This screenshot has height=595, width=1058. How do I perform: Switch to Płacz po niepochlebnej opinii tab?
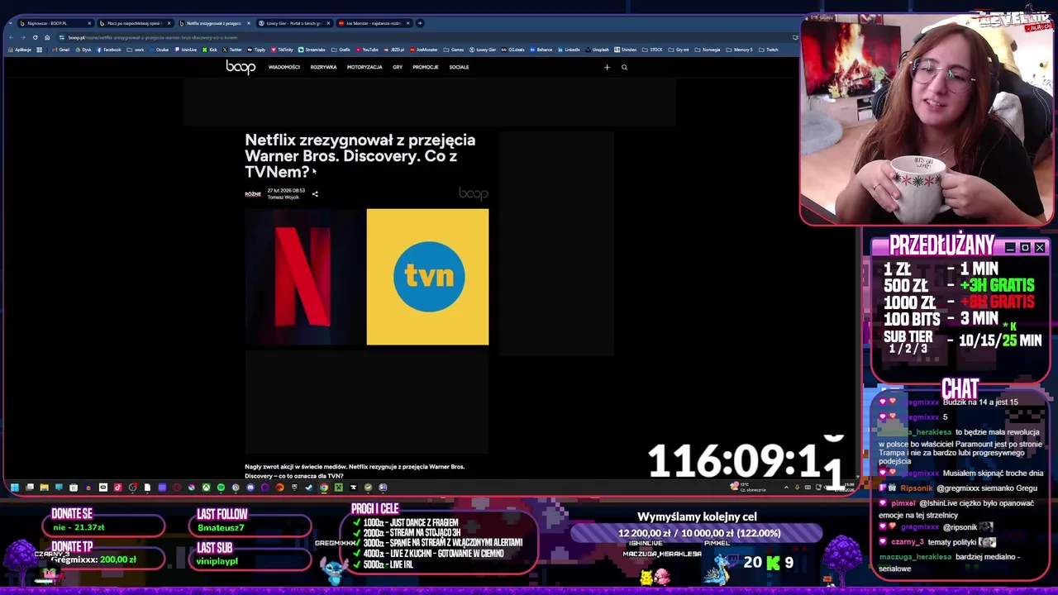pos(135,23)
